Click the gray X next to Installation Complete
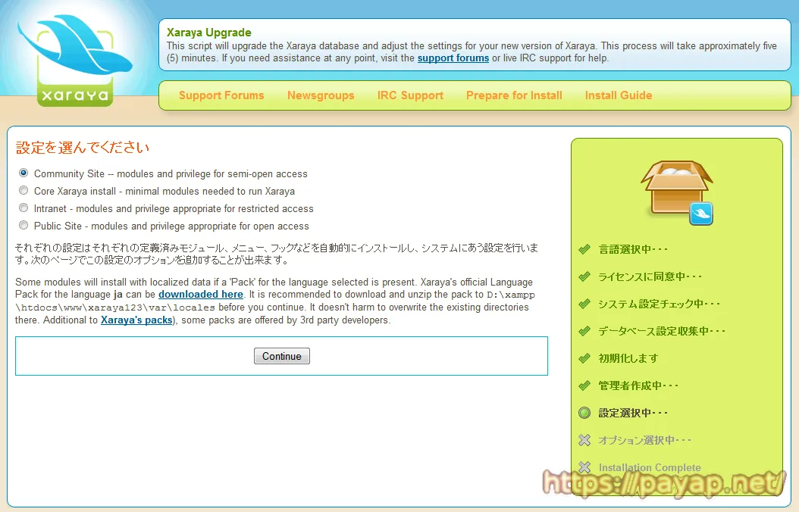799x512 pixels. (585, 467)
